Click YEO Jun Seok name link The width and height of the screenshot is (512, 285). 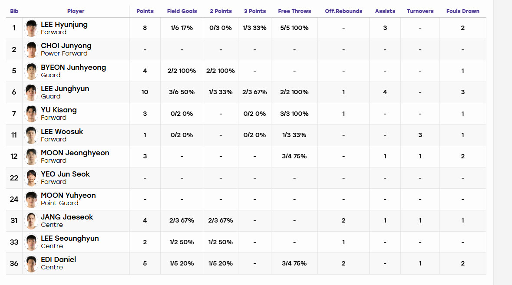(65, 174)
